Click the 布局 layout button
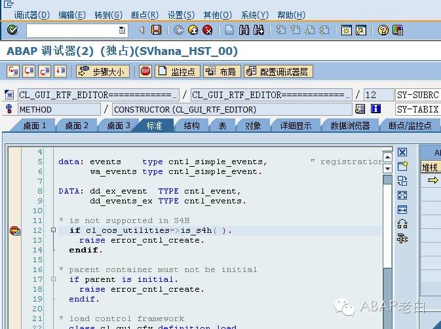Image resolution: width=441 pixels, height=329 pixels. click(x=222, y=71)
